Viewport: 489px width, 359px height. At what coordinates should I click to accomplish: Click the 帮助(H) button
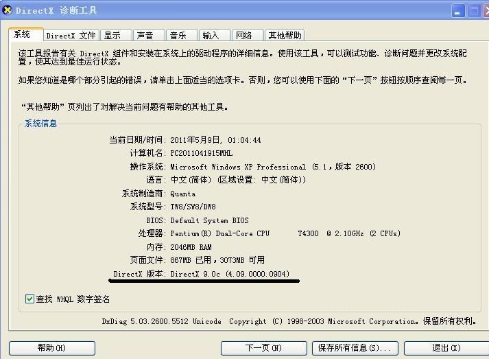(52, 348)
